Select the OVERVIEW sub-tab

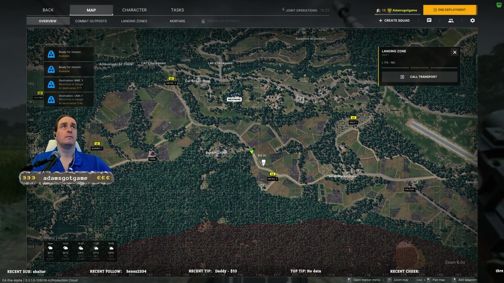coord(48,21)
